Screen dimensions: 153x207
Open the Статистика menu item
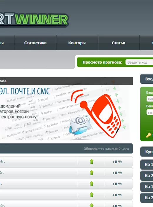[35, 43]
